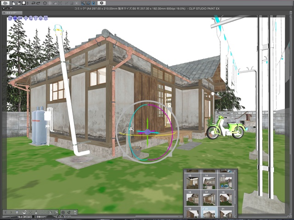Click the camera rotate manipulator icon
Image resolution: width=294 pixels, height=220 pixels.
(10, 18)
